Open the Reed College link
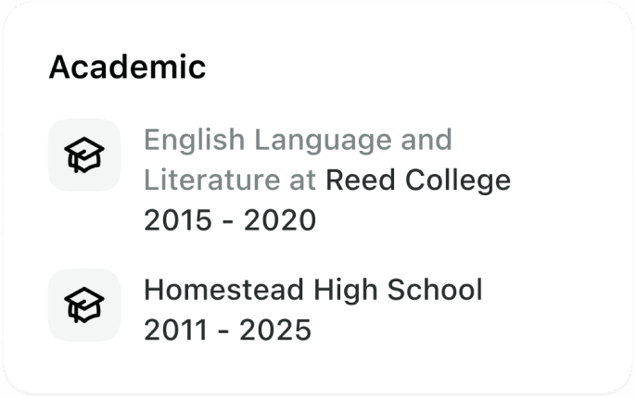This screenshot has width=636, height=398. tap(418, 180)
